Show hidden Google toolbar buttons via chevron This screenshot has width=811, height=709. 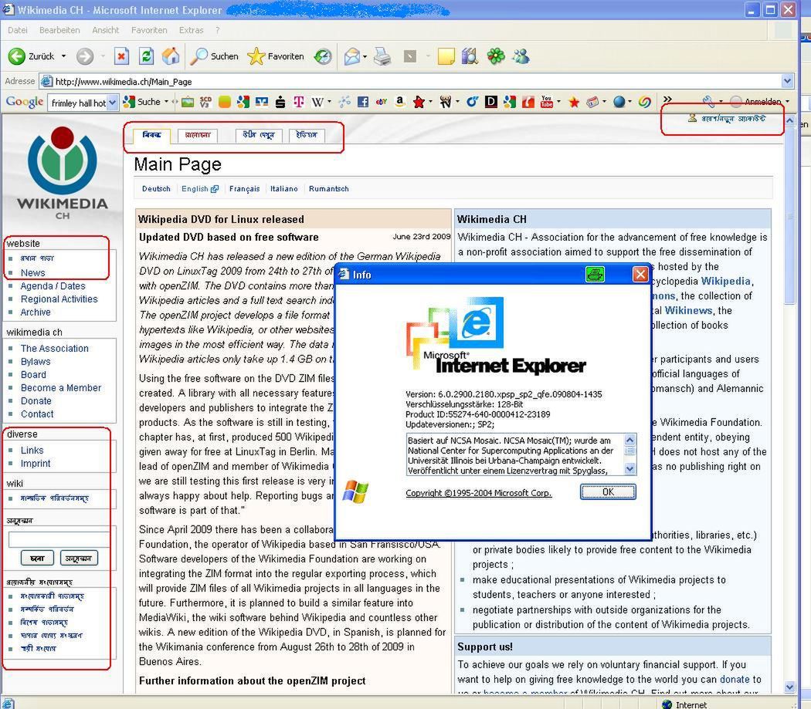click(668, 100)
